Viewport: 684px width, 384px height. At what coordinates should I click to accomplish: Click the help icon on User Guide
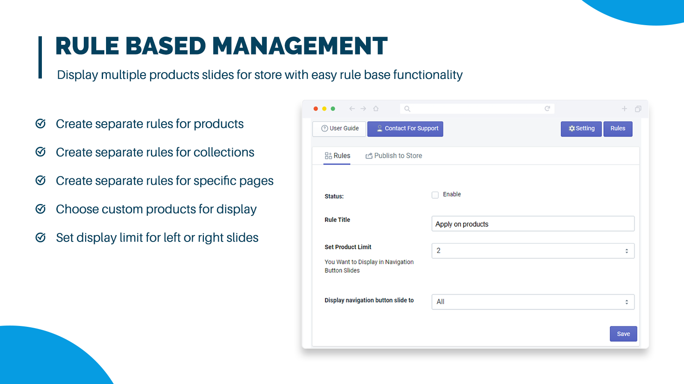[324, 128]
